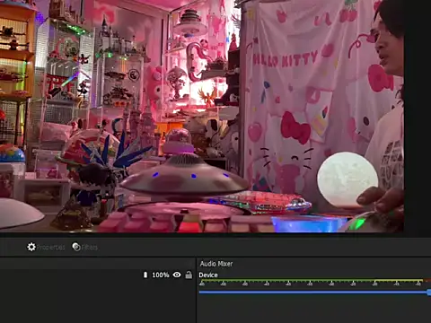The height and width of the screenshot is (323, 431).
Task: Open source Properties with gear icon
Action: (x=46, y=247)
